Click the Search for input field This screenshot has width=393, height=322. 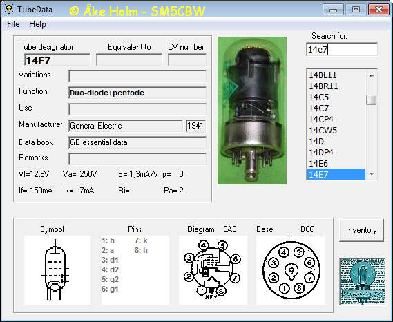pyautogui.click(x=342, y=49)
